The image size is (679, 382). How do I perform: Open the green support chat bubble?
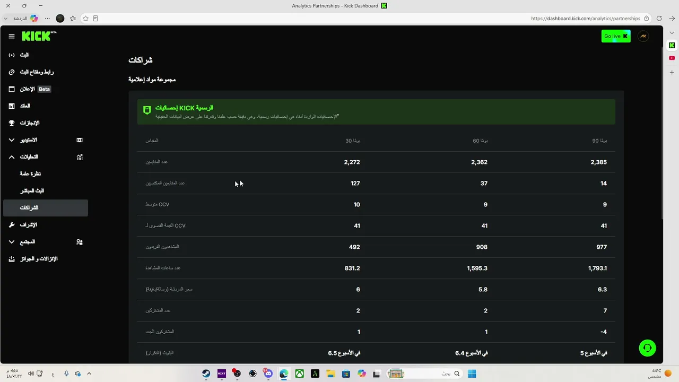click(x=647, y=348)
